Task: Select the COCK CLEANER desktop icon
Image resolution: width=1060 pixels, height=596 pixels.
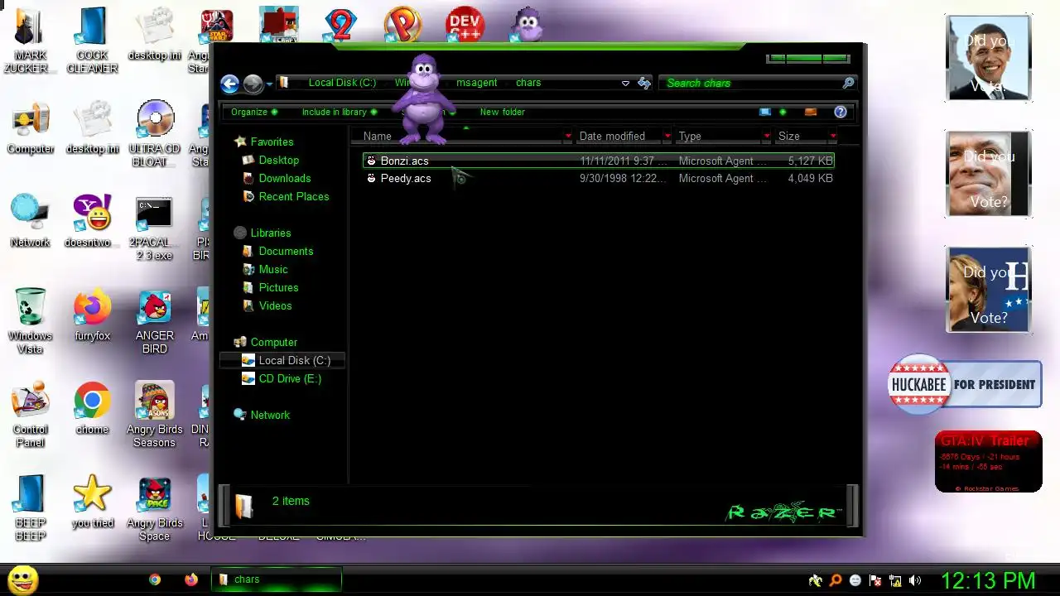Action: (92, 40)
